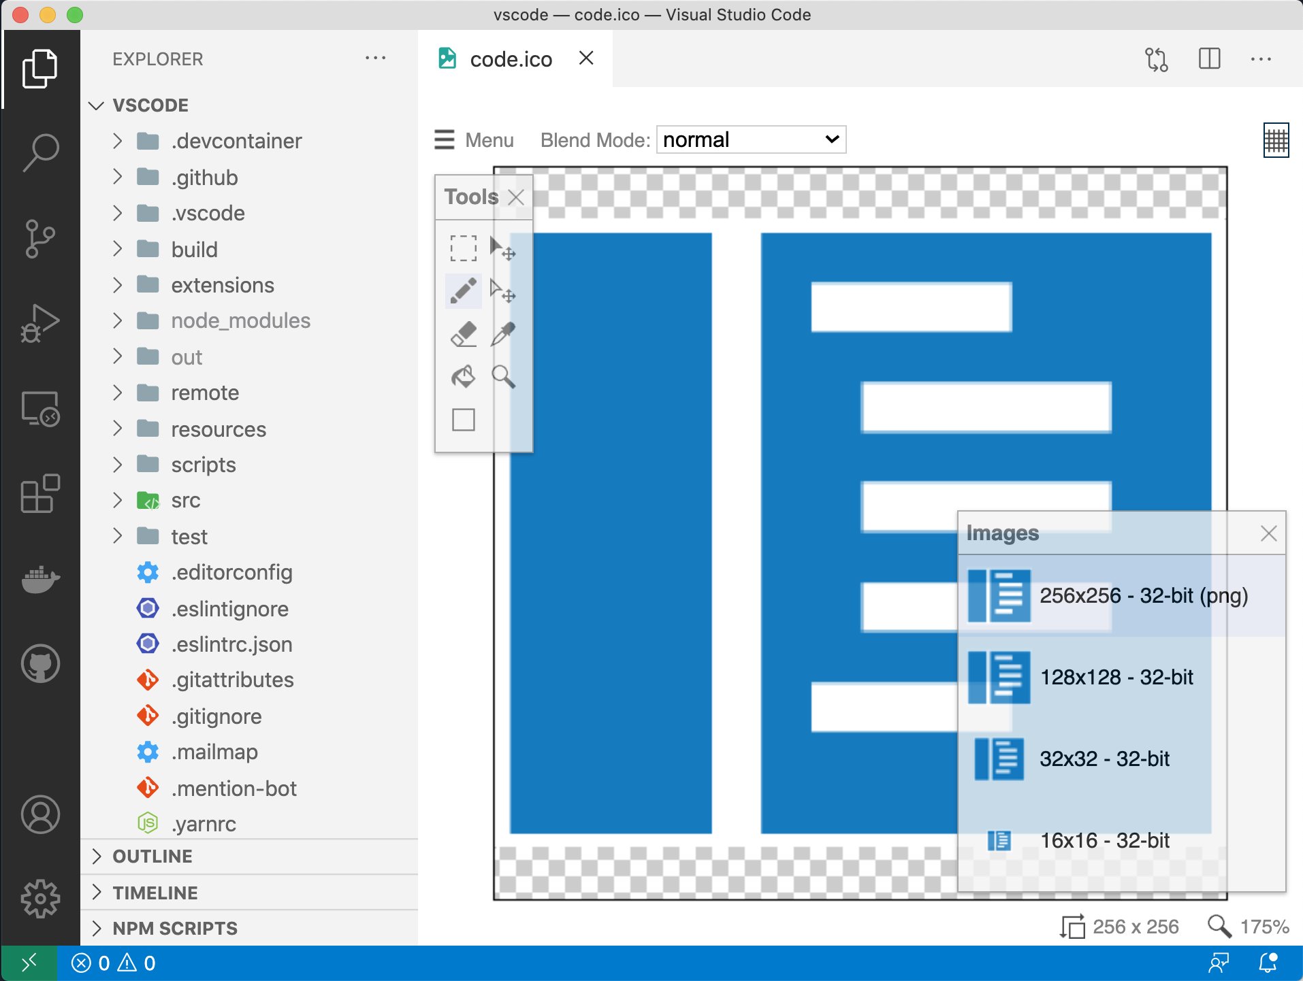Image resolution: width=1303 pixels, height=981 pixels.
Task: Select the pencil draw tool
Action: 463,291
